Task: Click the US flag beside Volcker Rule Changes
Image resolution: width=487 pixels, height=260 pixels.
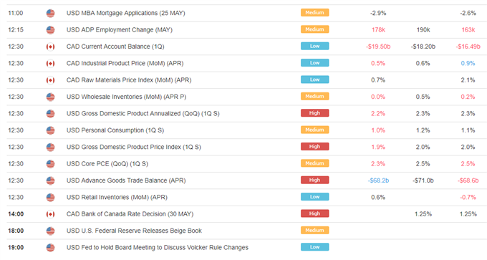Action: (50, 248)
